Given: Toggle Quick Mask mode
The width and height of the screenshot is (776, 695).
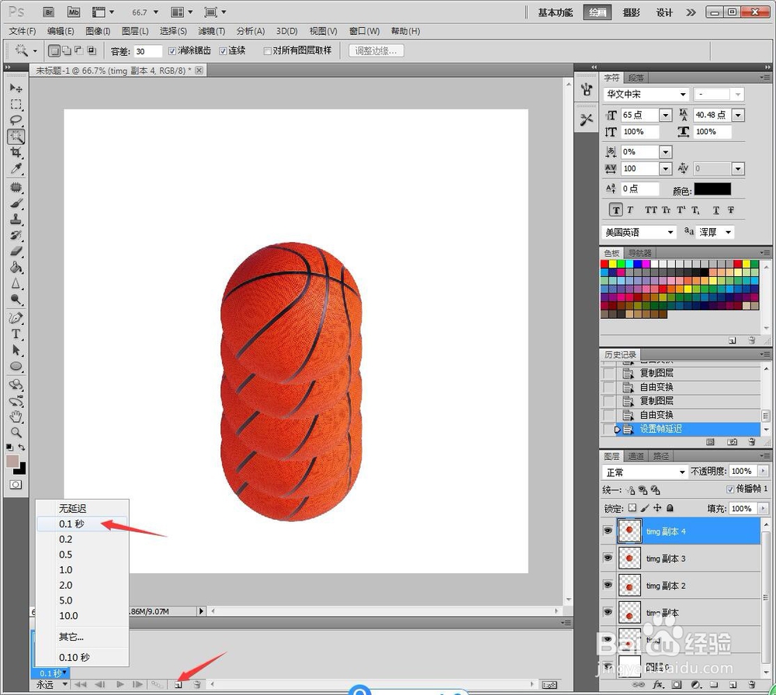Looking at the screenshot, I should [16, 485].
